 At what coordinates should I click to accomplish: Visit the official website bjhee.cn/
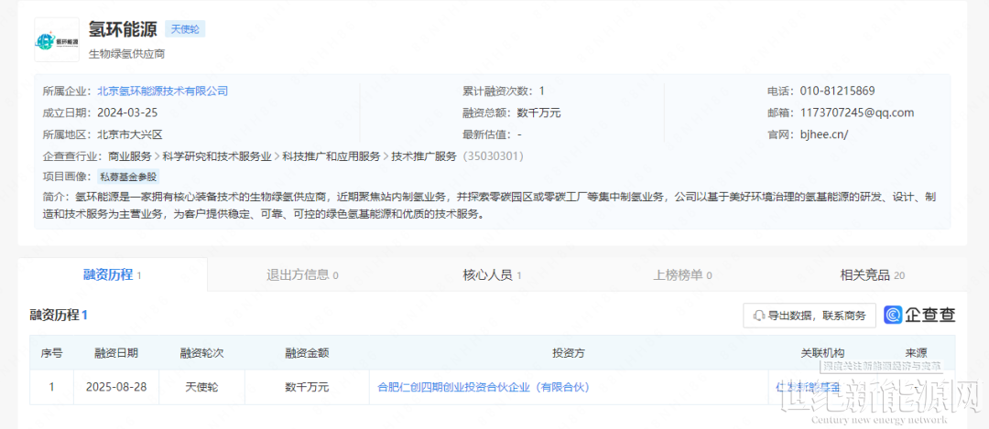point(823,134)
